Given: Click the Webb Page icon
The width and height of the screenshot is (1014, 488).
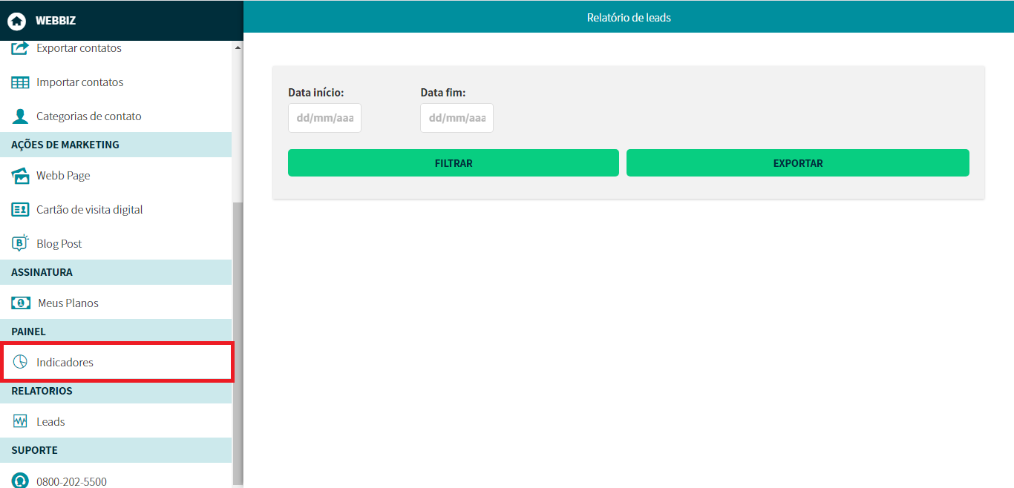Looking at the screenshot, I should coord(20,176).
